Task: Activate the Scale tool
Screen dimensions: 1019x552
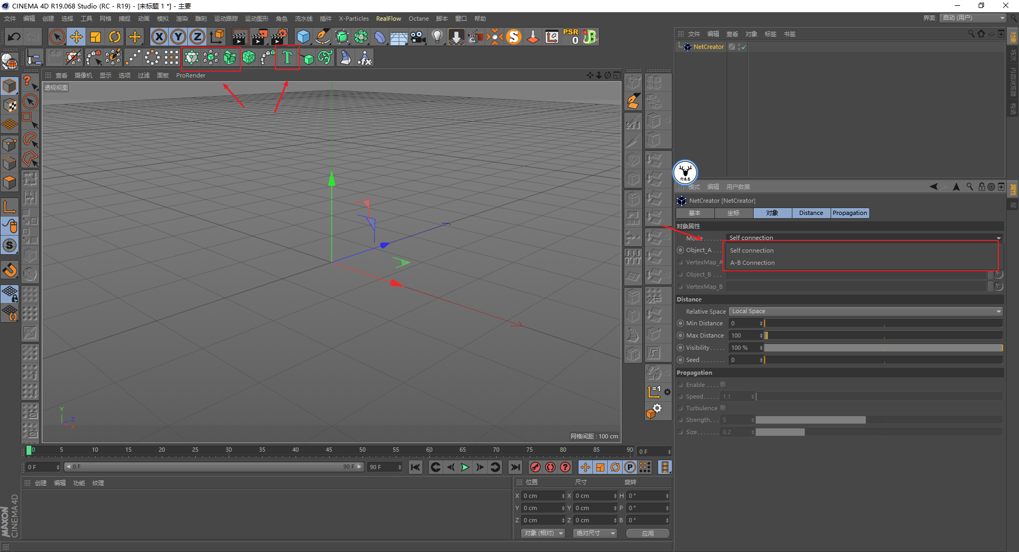Action: (x=96, y=37)
